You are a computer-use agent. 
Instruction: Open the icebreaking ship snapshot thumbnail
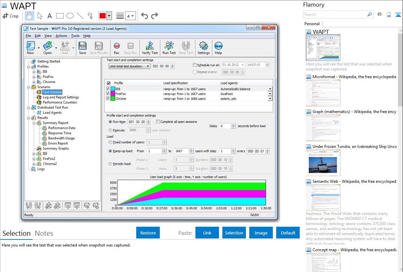pos(323,163)
